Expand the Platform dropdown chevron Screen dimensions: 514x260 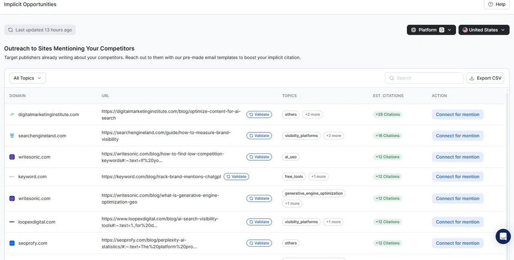click(449, 30)
